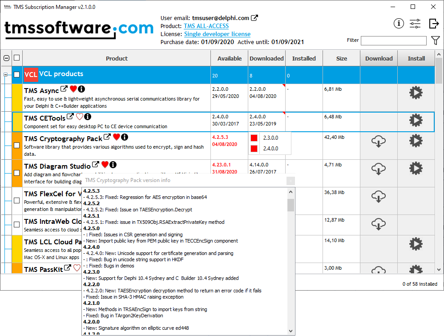This screenshot has width=444, height=336.
Task: Show TMS Async info icon
Action: (81, 89)
